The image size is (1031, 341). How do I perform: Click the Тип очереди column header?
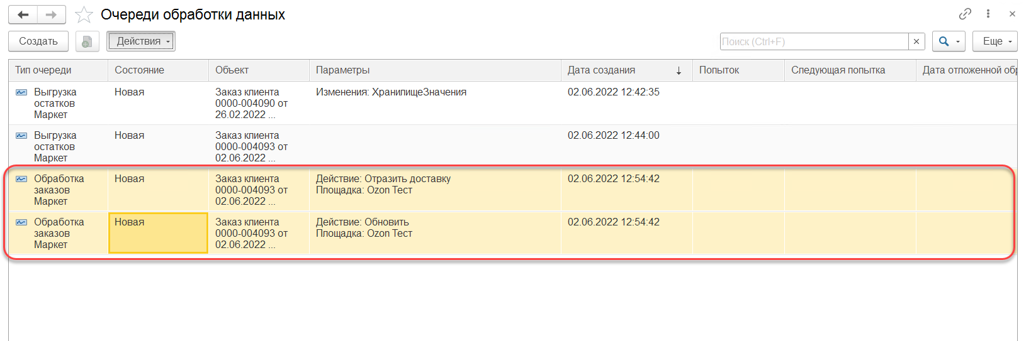(43, 70)
